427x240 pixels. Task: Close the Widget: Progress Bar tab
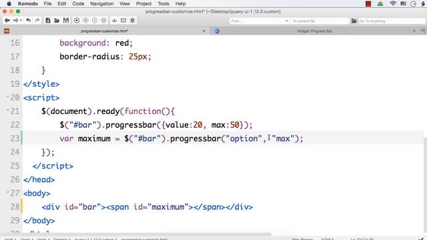click(414, 31)
